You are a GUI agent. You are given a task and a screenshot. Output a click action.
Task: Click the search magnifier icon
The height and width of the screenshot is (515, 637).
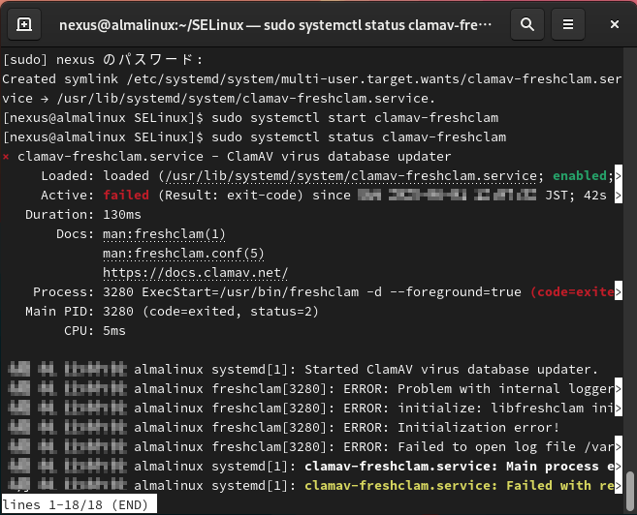(x=526, y=23)
